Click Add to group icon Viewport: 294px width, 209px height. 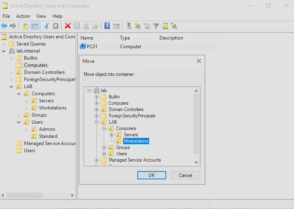(174, 26)
